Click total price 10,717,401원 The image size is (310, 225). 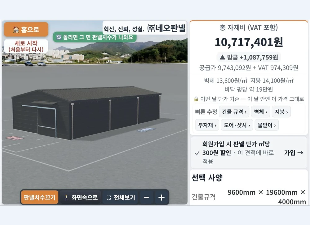click(249, 42)
